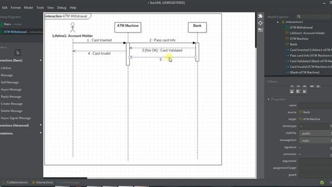Viewport: 332px width, 187px height.
Task: Open the visibility dropdown showing public
Action: 315,133
